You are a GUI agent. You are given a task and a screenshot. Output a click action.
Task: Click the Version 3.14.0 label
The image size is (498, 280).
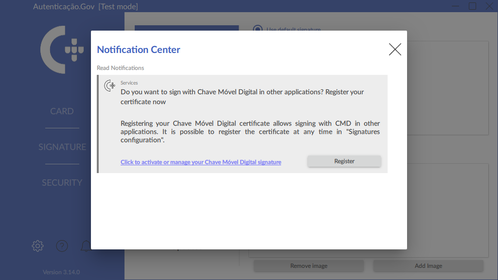(x=61, y=272)
